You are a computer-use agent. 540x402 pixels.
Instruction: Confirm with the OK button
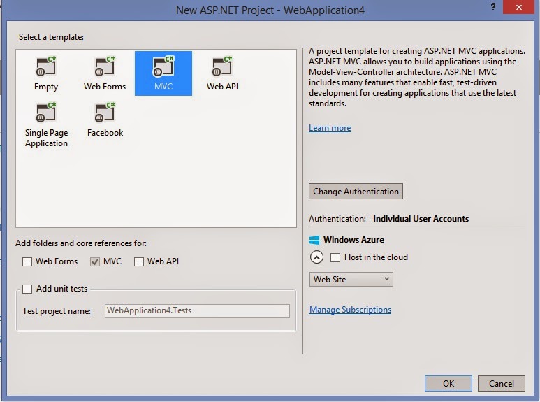click(448, 383)
